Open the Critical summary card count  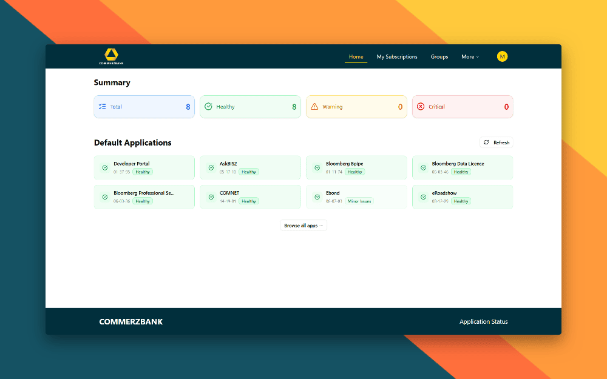click(x=506, y=107)
